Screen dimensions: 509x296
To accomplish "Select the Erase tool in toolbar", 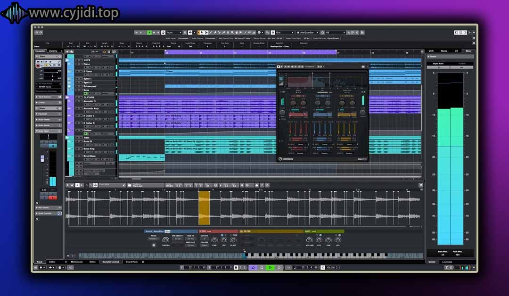I will coord(215,33).
